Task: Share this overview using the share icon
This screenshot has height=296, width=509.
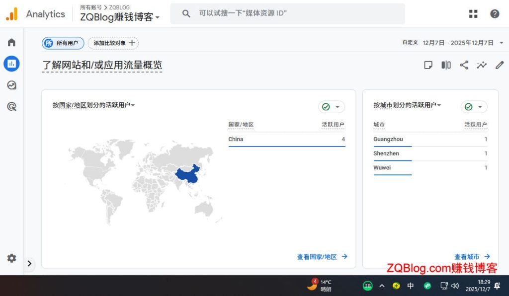Action: (464, 65)
